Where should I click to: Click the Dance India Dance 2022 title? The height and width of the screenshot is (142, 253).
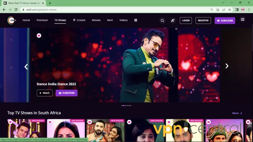click(56, 84)
